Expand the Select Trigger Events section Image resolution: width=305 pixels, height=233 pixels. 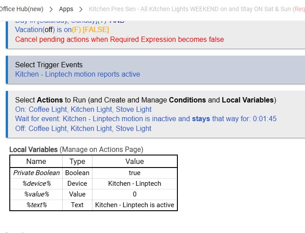point(49,65)
